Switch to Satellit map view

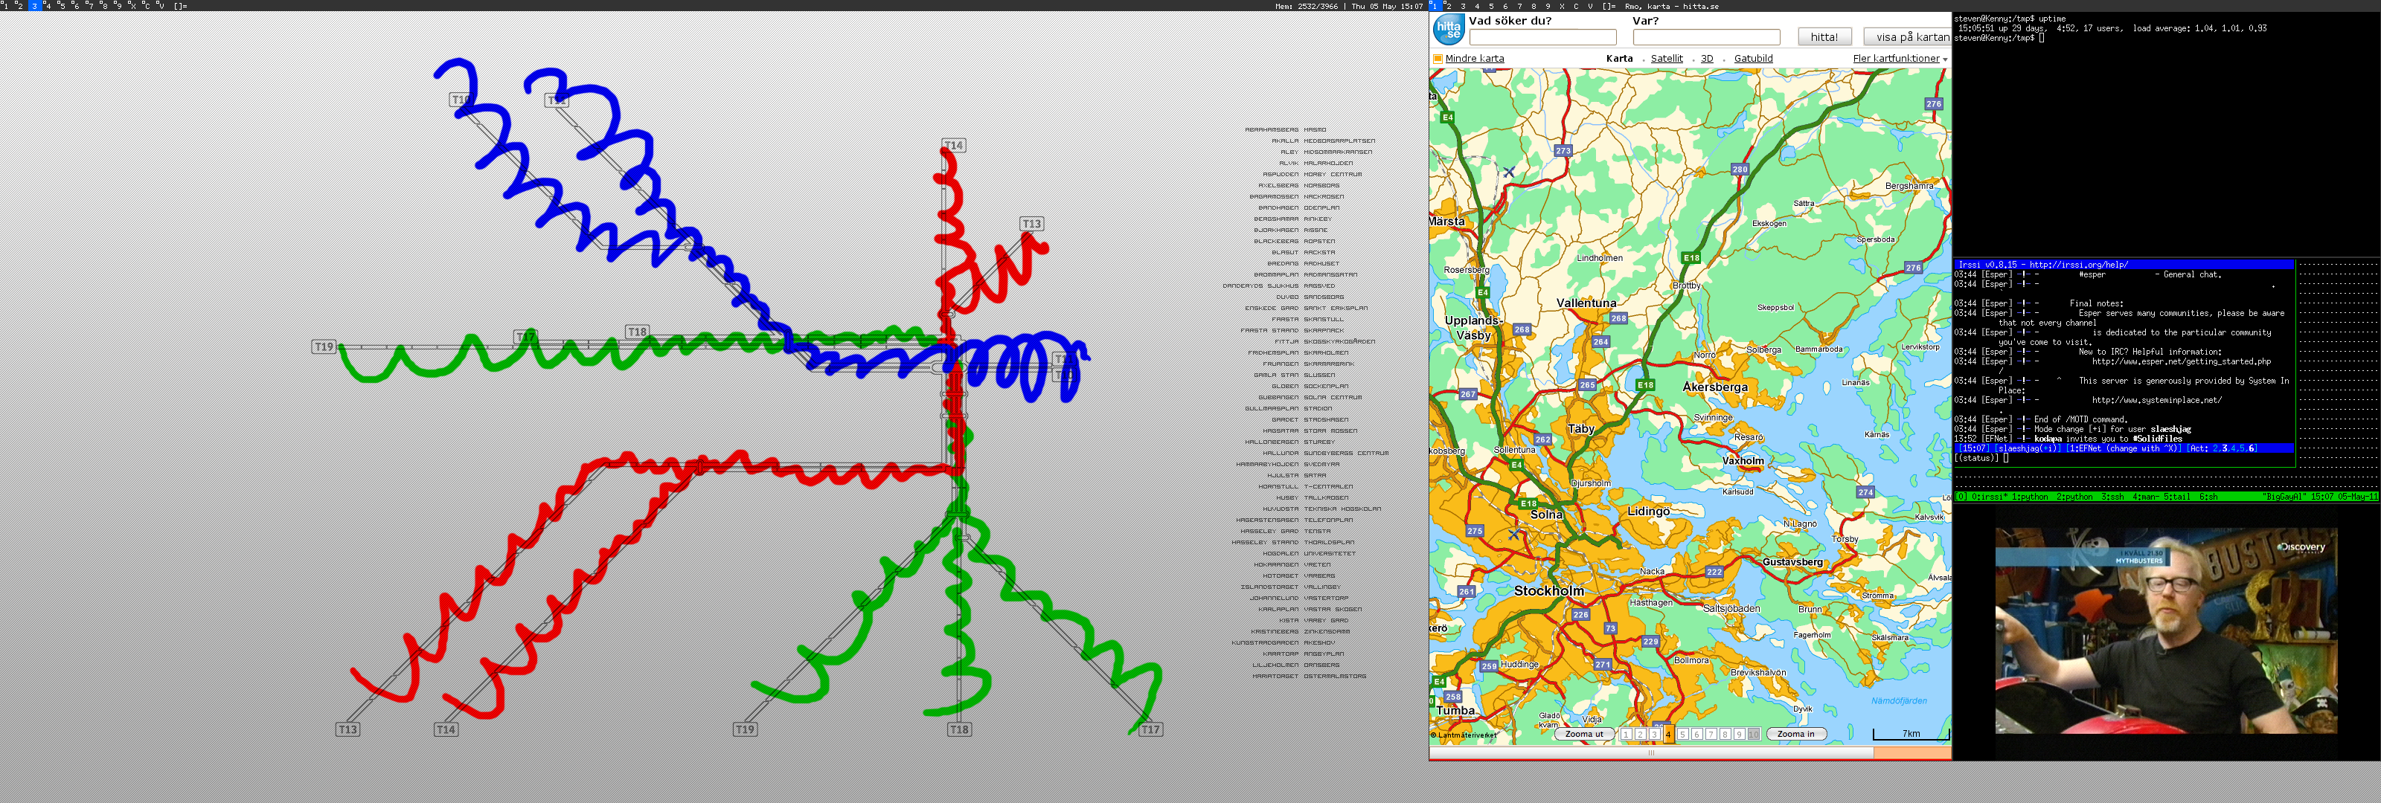[1667, 59]
